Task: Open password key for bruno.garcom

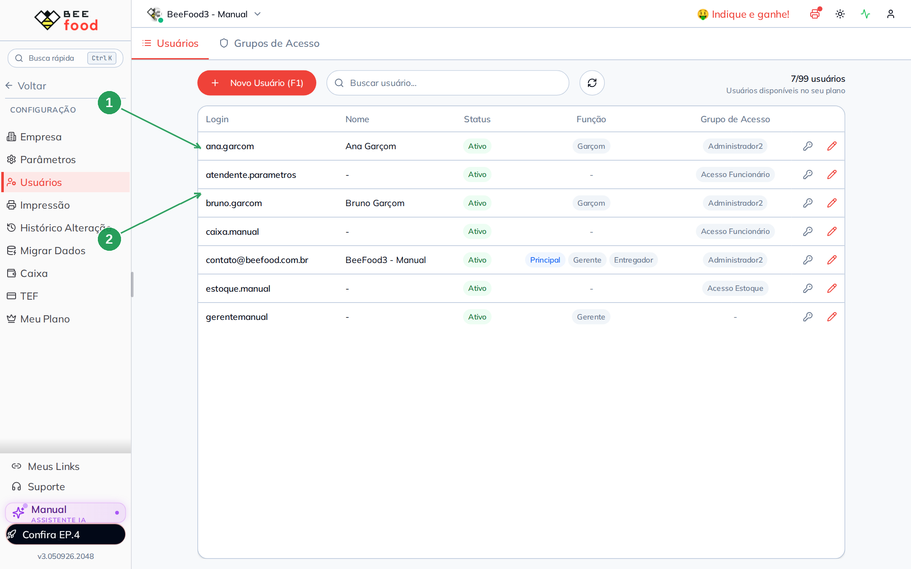Action: tap(808, 203)
